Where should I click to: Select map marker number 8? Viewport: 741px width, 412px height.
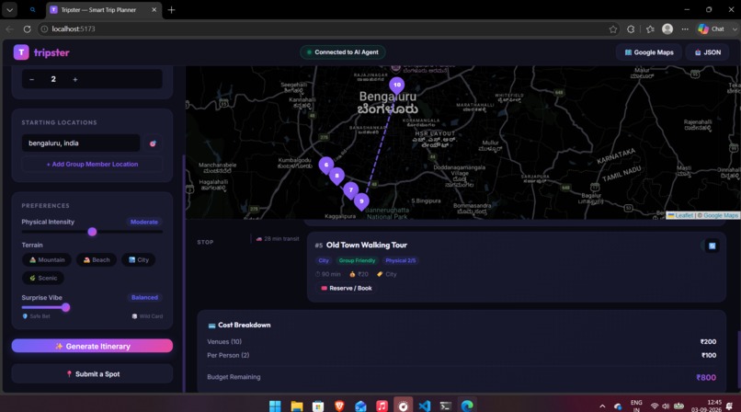336,176
